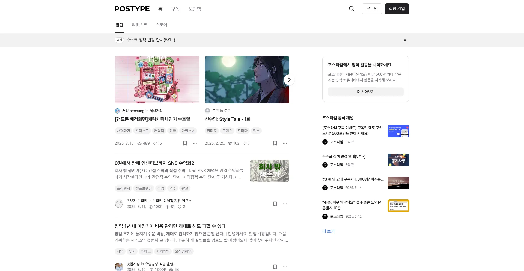The image size is (524, 271).
Task: Open 취준, 너무 막막해요 official post
Action: coord(352,205)
